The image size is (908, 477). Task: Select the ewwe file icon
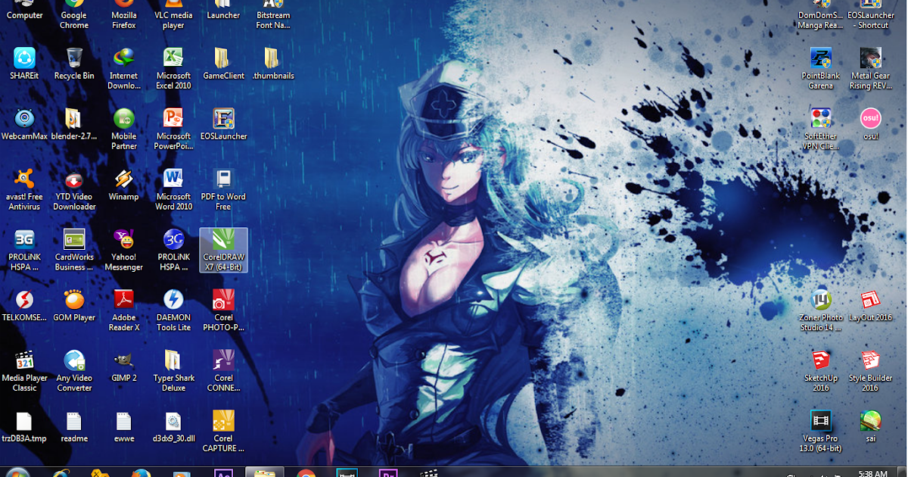(123, 427)
